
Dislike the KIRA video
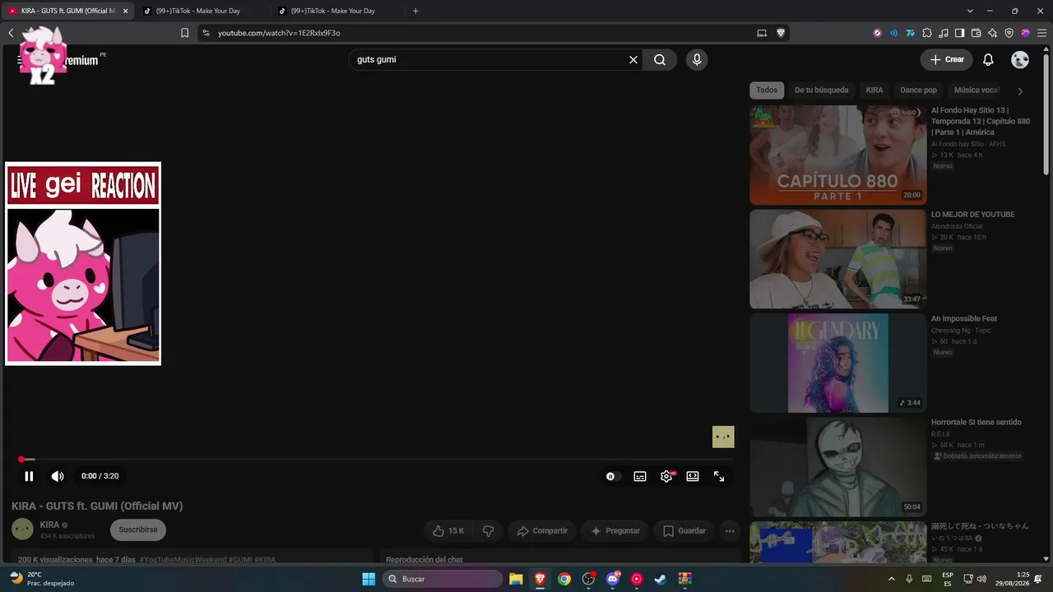488,531
